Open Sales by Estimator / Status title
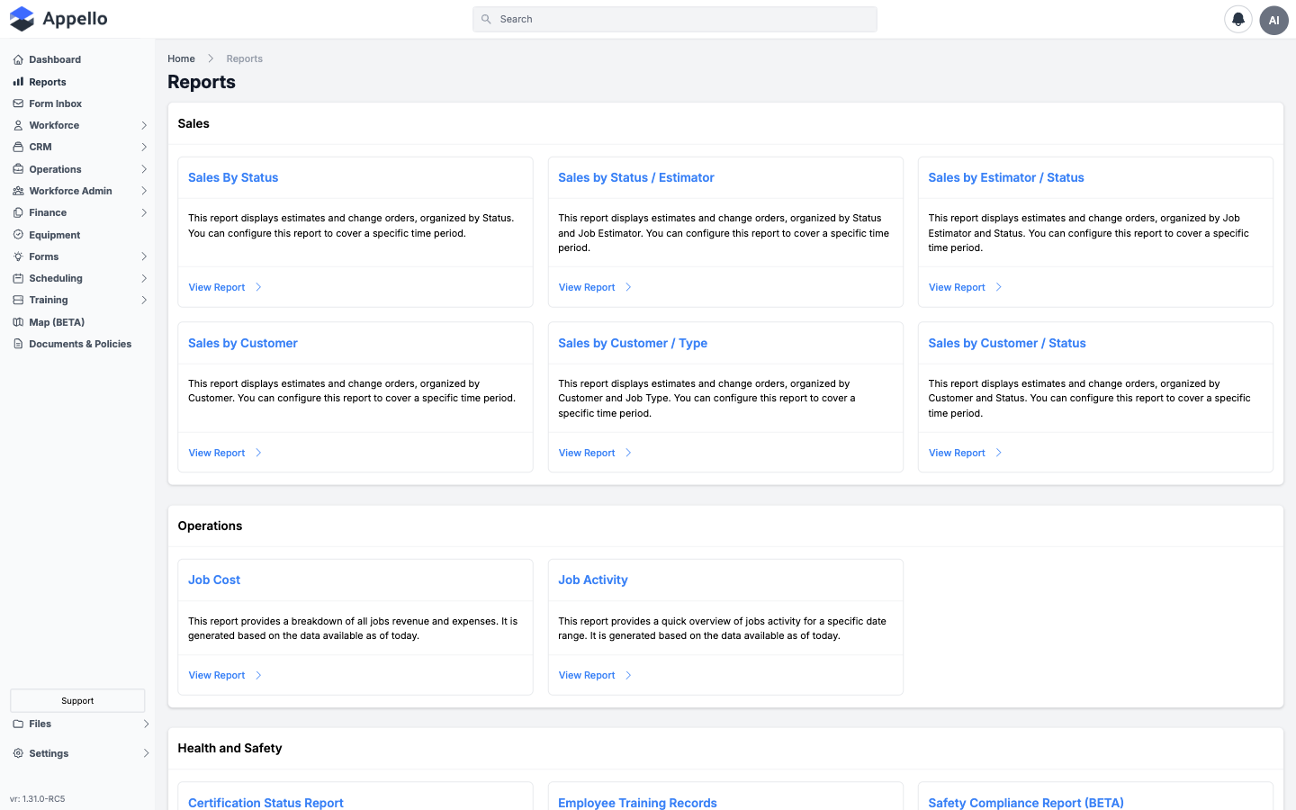This screenshot has width=1296, height=810. point(1006,177)
